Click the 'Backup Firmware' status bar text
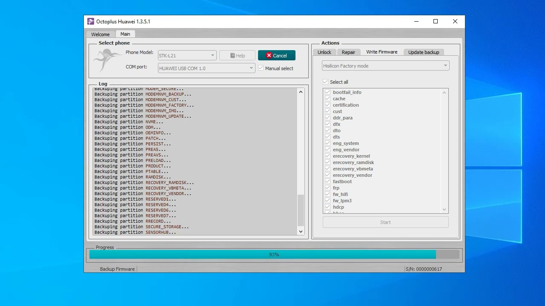The height and width of the screenshot is (306, 545). (117, 269)
